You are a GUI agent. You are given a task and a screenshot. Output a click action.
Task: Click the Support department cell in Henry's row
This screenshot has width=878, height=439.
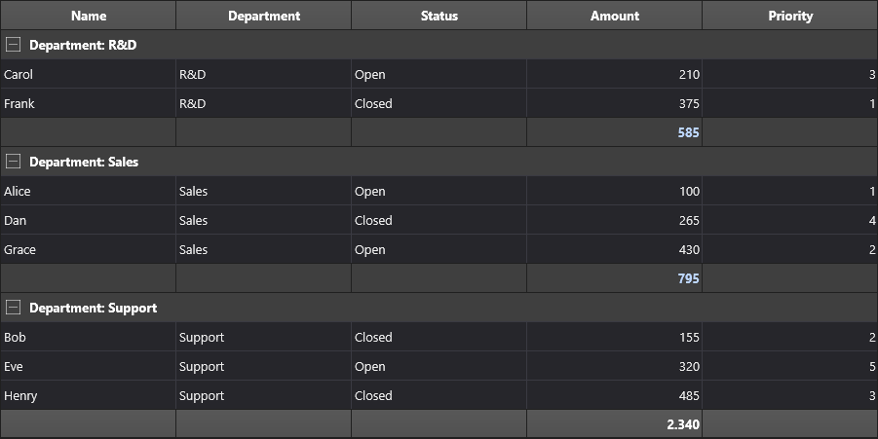[x=264, y=395]
